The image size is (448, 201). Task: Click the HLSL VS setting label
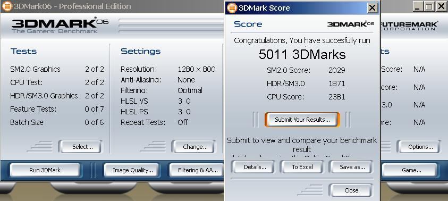click(134, 101)
